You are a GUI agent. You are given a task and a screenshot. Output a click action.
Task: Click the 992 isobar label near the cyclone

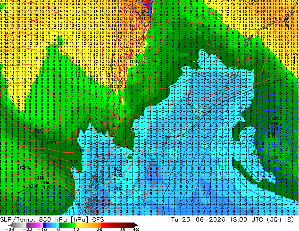(x=274, y=128)
